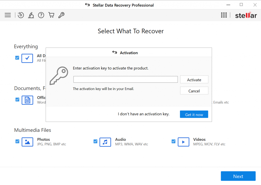Uncheck the All Data checkbox
Image resolution: width=261 pixels, height=185 pixels.
click(17, 58)
